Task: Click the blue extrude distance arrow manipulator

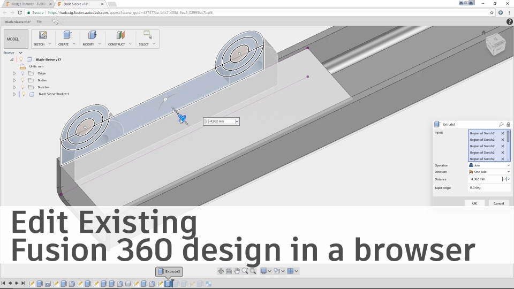Action: pos(182,118)
